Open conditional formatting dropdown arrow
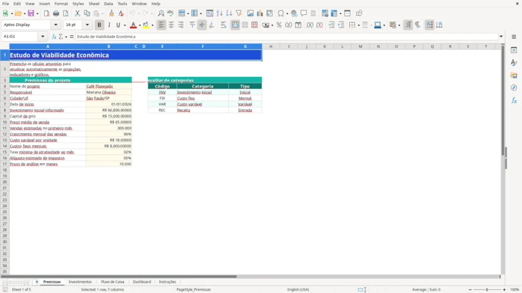 tap(399, 25)
